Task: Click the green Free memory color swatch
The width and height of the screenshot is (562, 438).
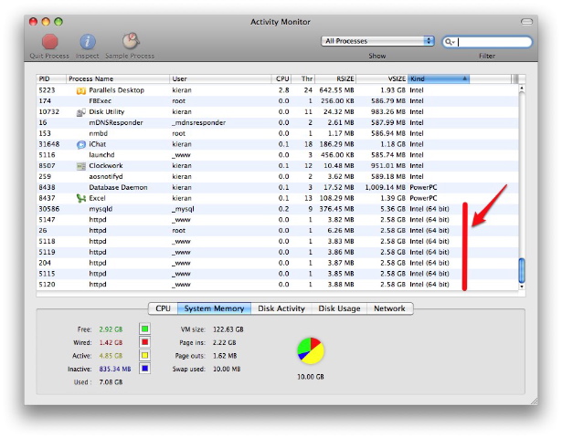Action: 144,328
